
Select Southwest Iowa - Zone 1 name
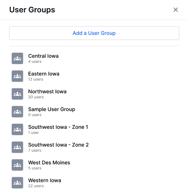click(x=58, y=127)
